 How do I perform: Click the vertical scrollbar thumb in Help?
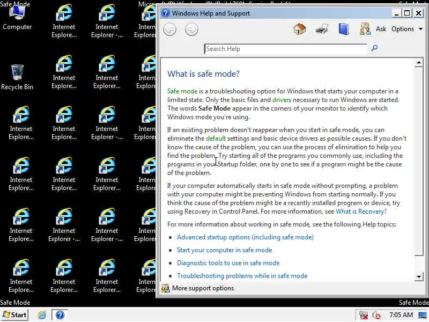point(419,162)
